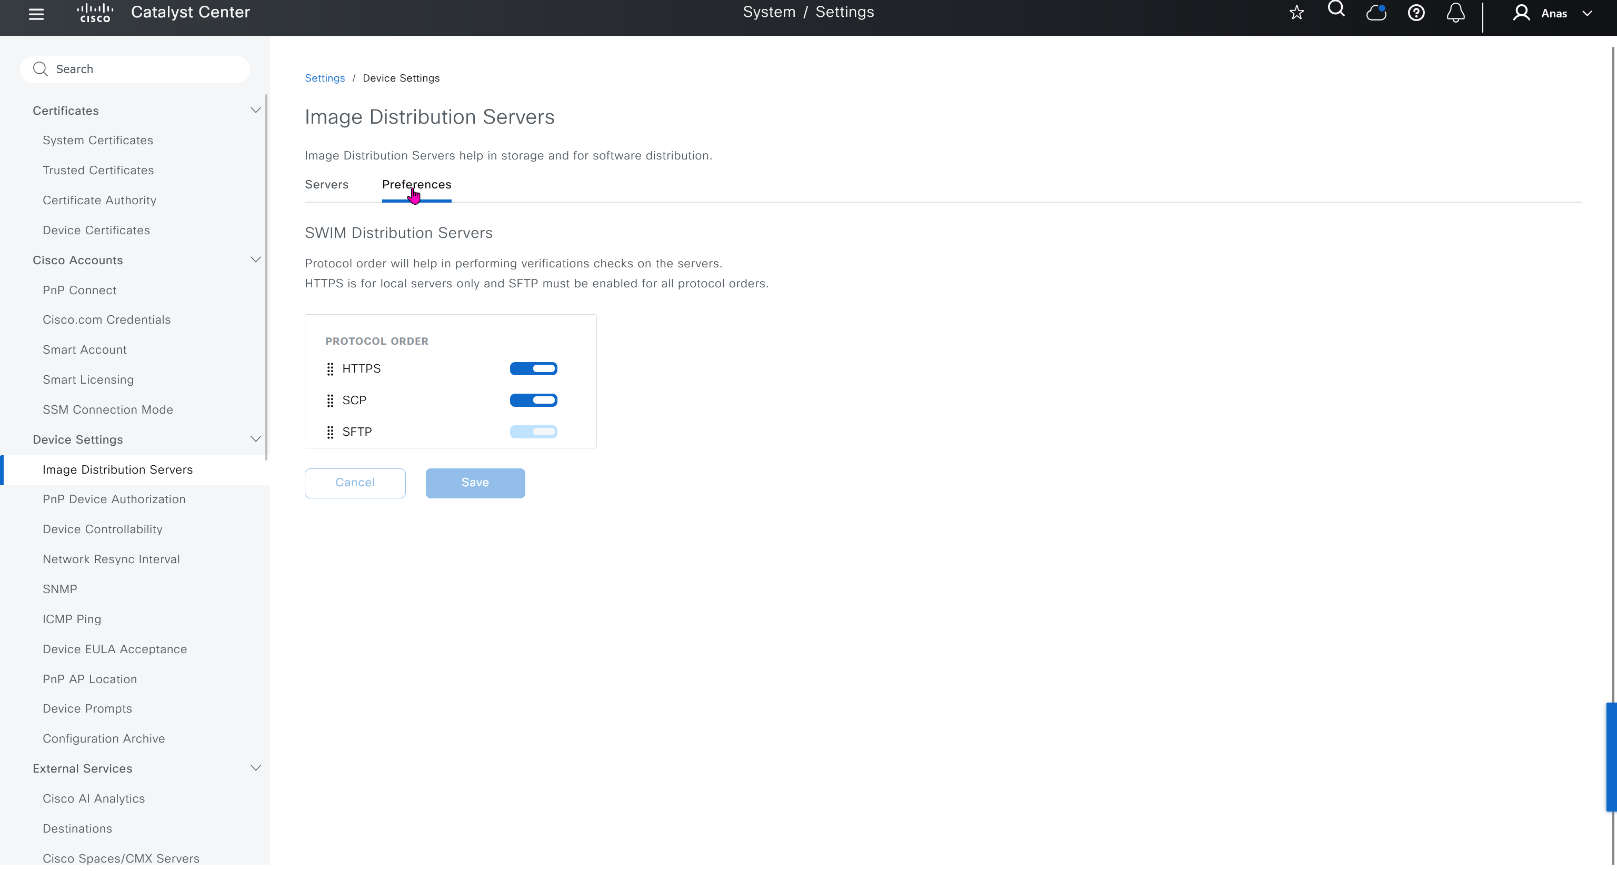Image resolution: width=1617 pixels, height=871 pixels.
Task: Collapse the Certificates section
Action: coord(255,111)
